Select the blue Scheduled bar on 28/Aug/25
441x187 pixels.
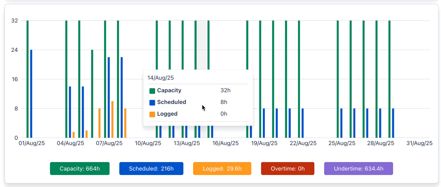(x=380, y=123)
